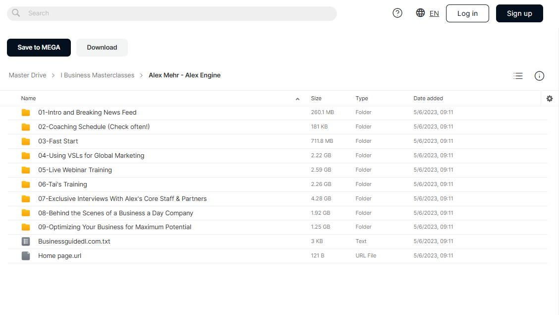Click the 3 KB size value

point(317,242)
